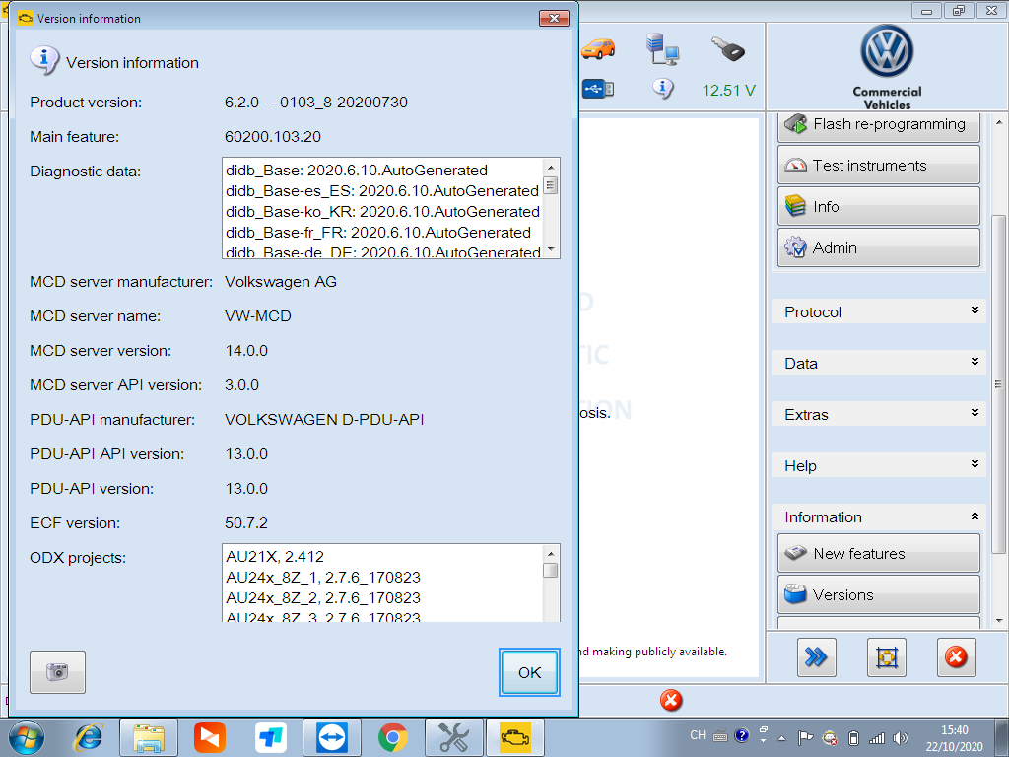Launch Internet Explorer from taskbar
This screenshot has height=757, width=1009.
click(x=88, y=737)
